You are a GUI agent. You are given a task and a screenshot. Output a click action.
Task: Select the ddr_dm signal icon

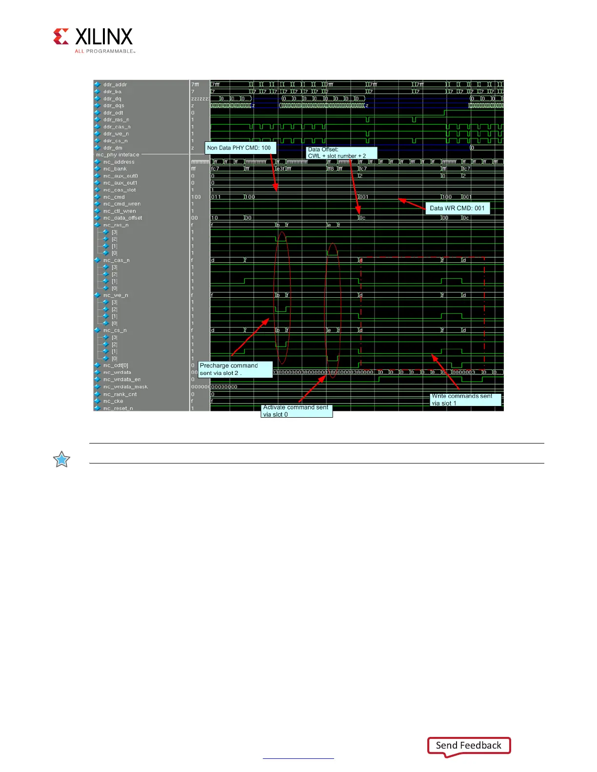98,148
